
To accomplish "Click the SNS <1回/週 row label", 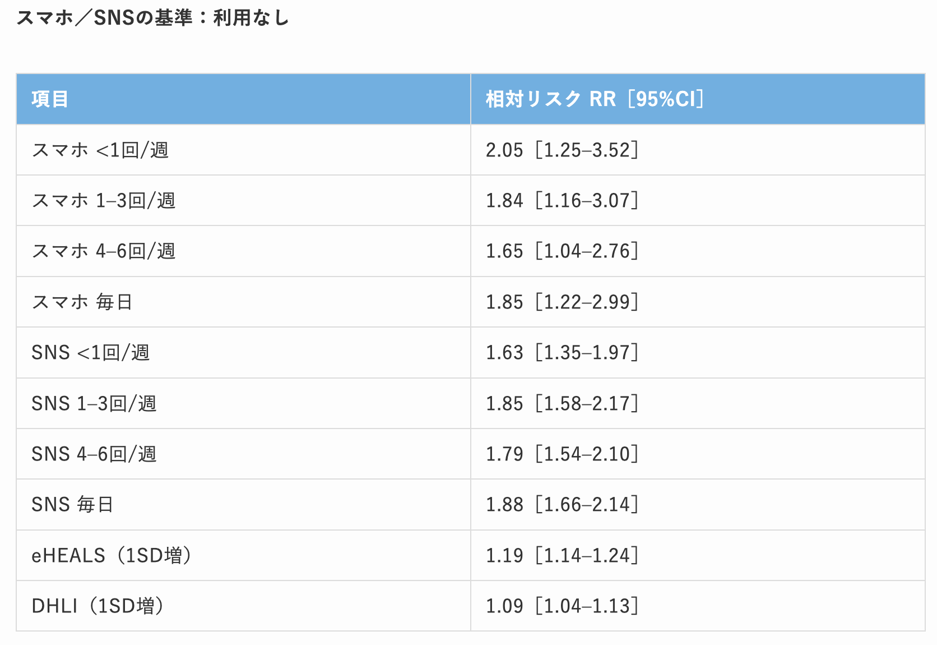I will click(x=90, y=352).
